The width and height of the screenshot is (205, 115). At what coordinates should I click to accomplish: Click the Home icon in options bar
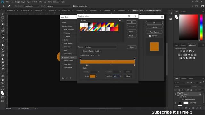(x=4, y=6)
